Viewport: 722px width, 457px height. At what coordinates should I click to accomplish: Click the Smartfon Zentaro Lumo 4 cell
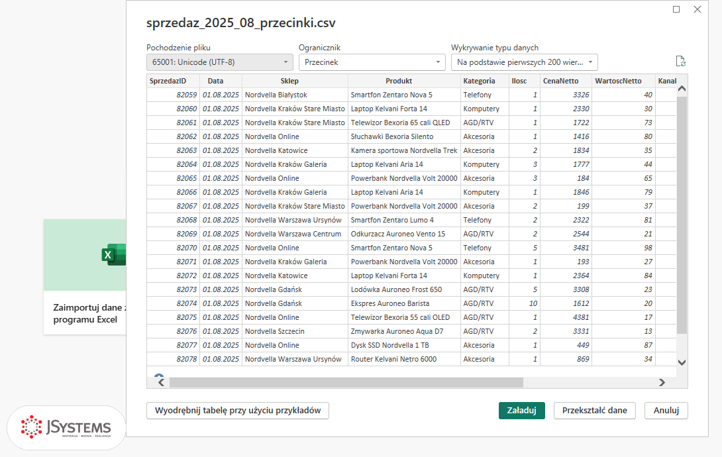tap(404, 220)
